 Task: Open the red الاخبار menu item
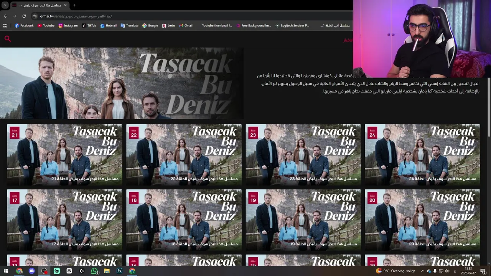pyautogui.click(x=348, y=40)
